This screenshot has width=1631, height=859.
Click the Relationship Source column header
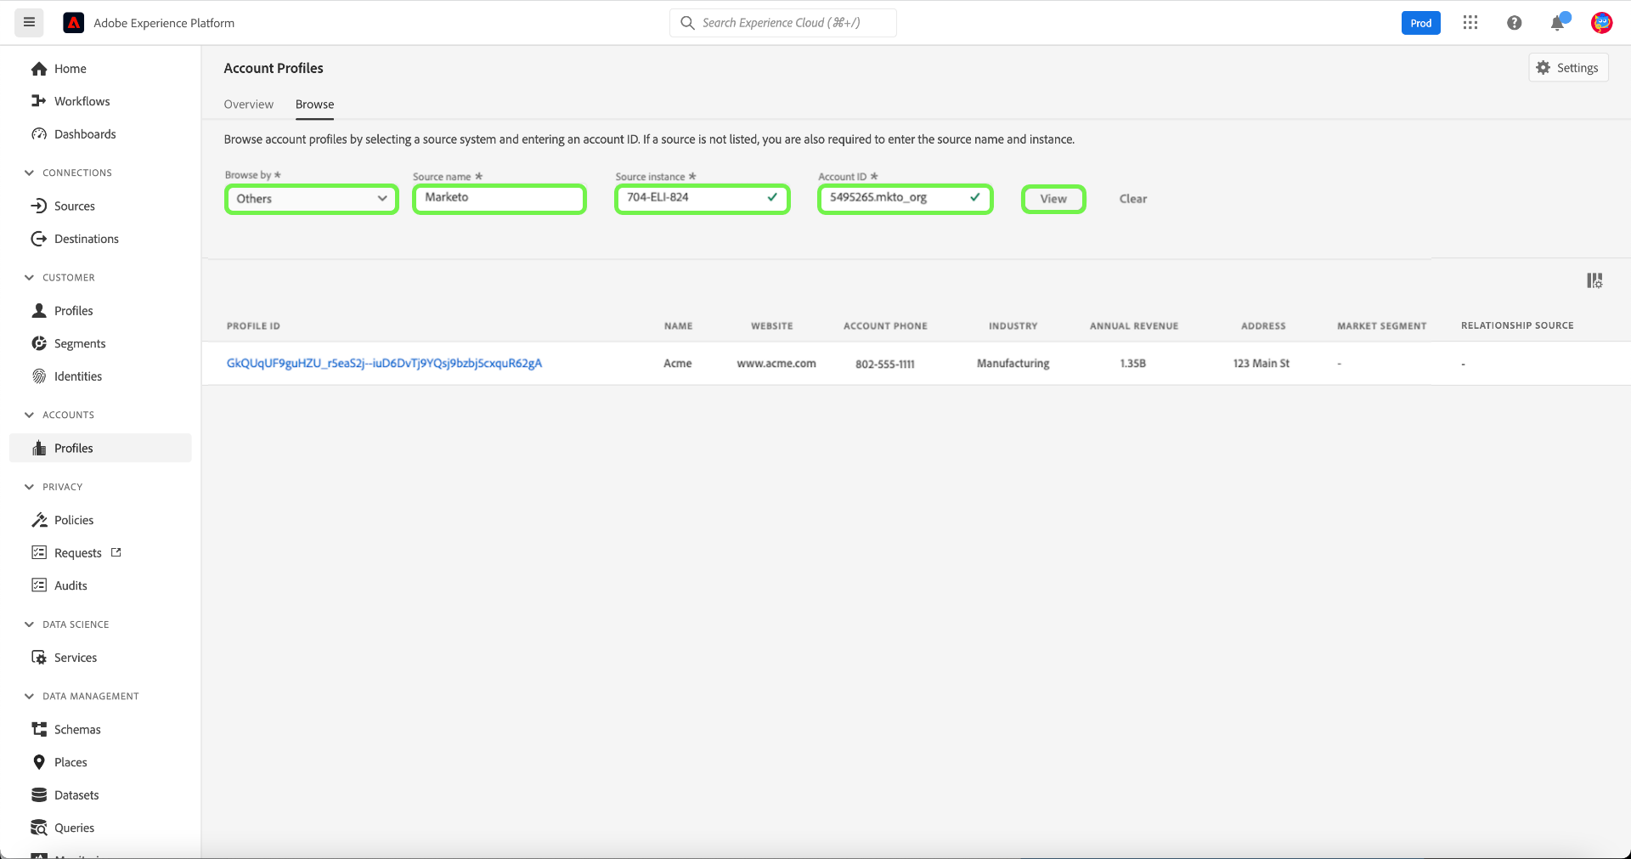point(1517,325)
